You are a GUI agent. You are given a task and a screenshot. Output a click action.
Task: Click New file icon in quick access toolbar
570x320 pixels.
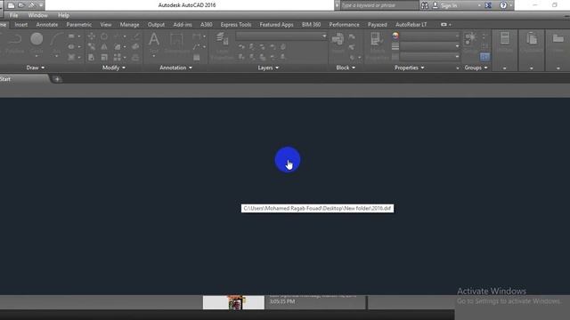tap(11, 5)
